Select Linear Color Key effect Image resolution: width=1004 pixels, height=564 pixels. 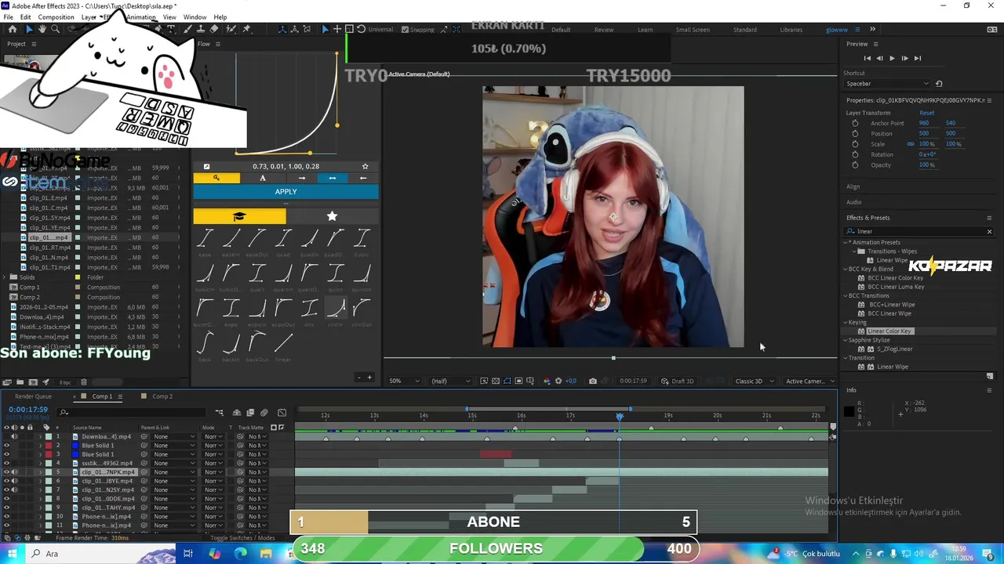point(889,331)
